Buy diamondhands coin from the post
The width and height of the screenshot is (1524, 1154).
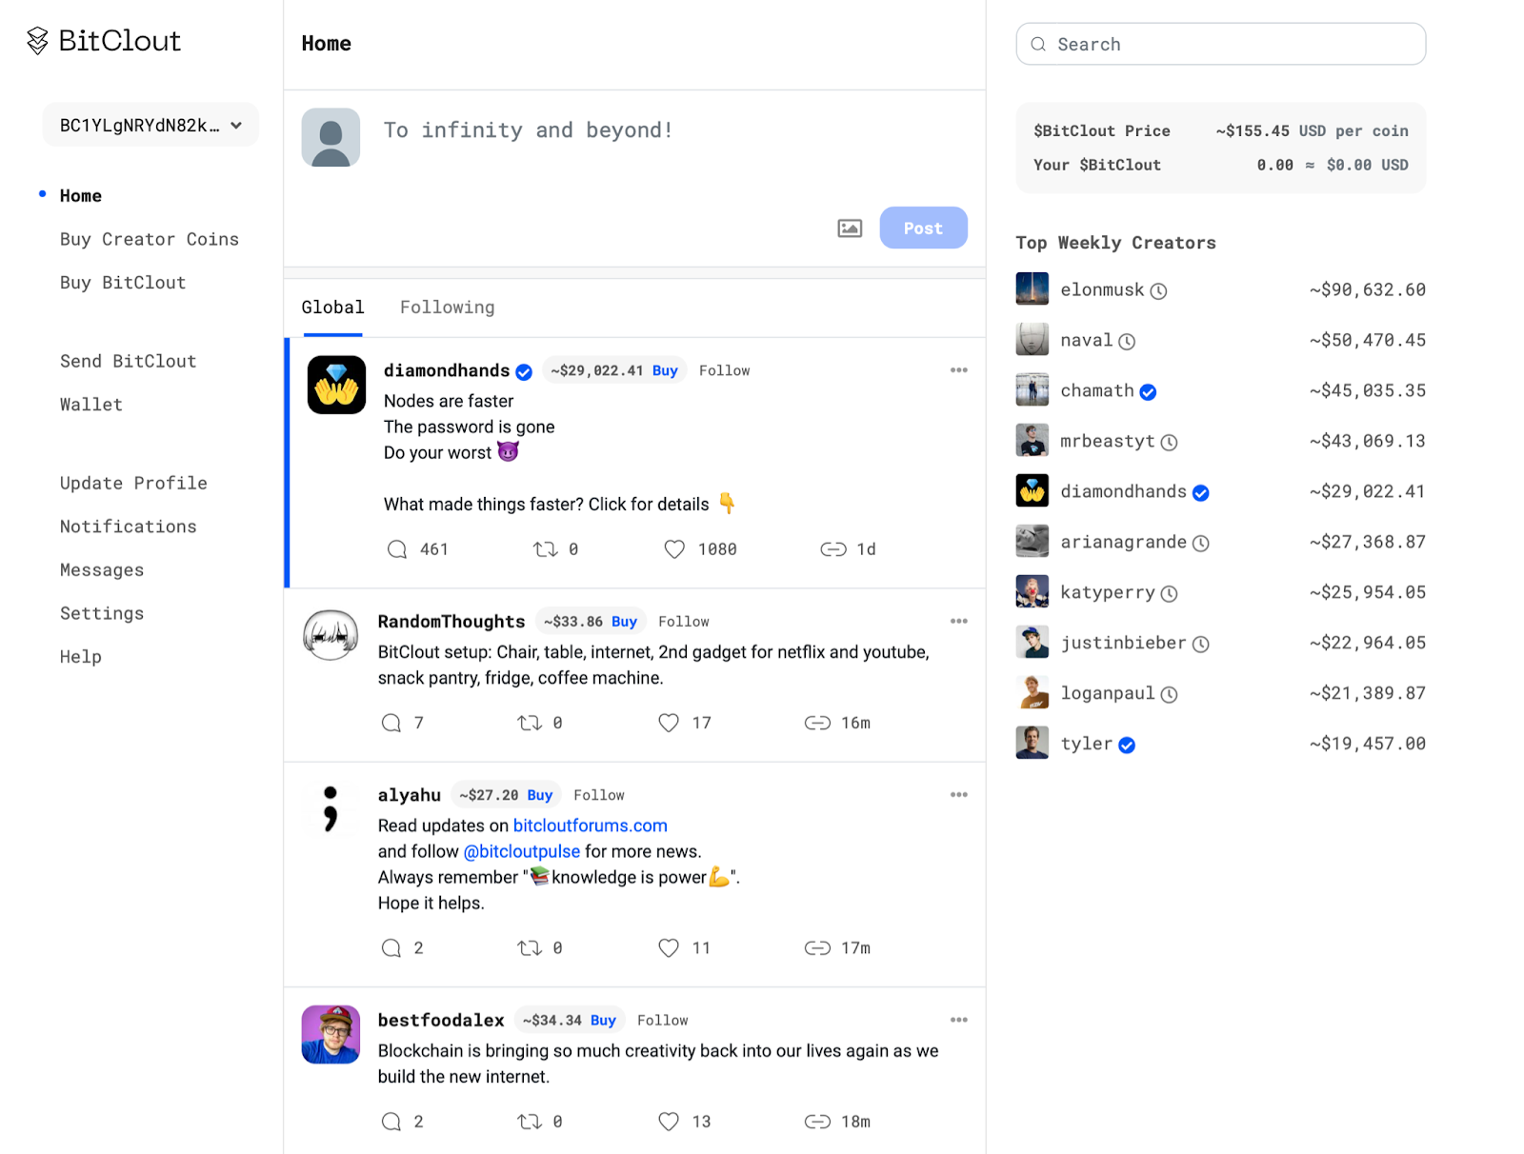(x=665, y=370)
